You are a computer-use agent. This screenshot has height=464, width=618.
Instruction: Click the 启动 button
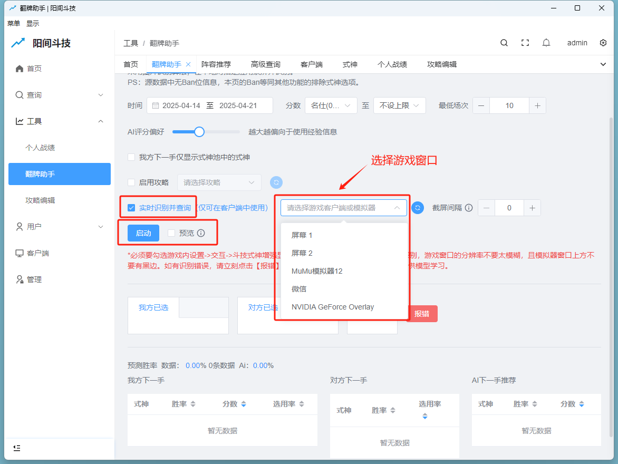(143, 233)
